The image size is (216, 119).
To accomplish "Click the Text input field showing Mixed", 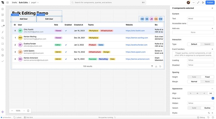I will coord(201,18).
